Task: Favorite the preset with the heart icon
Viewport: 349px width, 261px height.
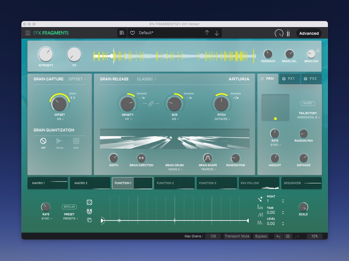Action: tap(133, 33)
